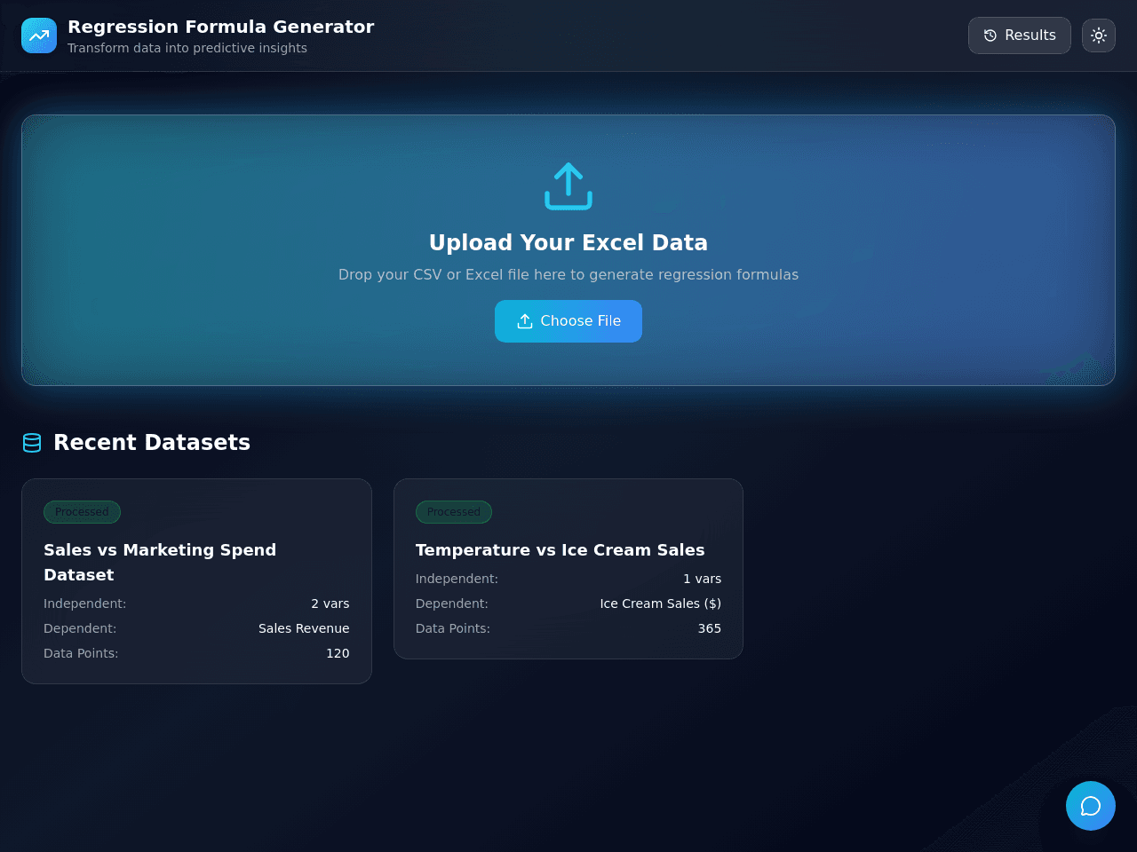
Task: Click Ice Cream Sales ($) dependent value
Action: point(661,603)
